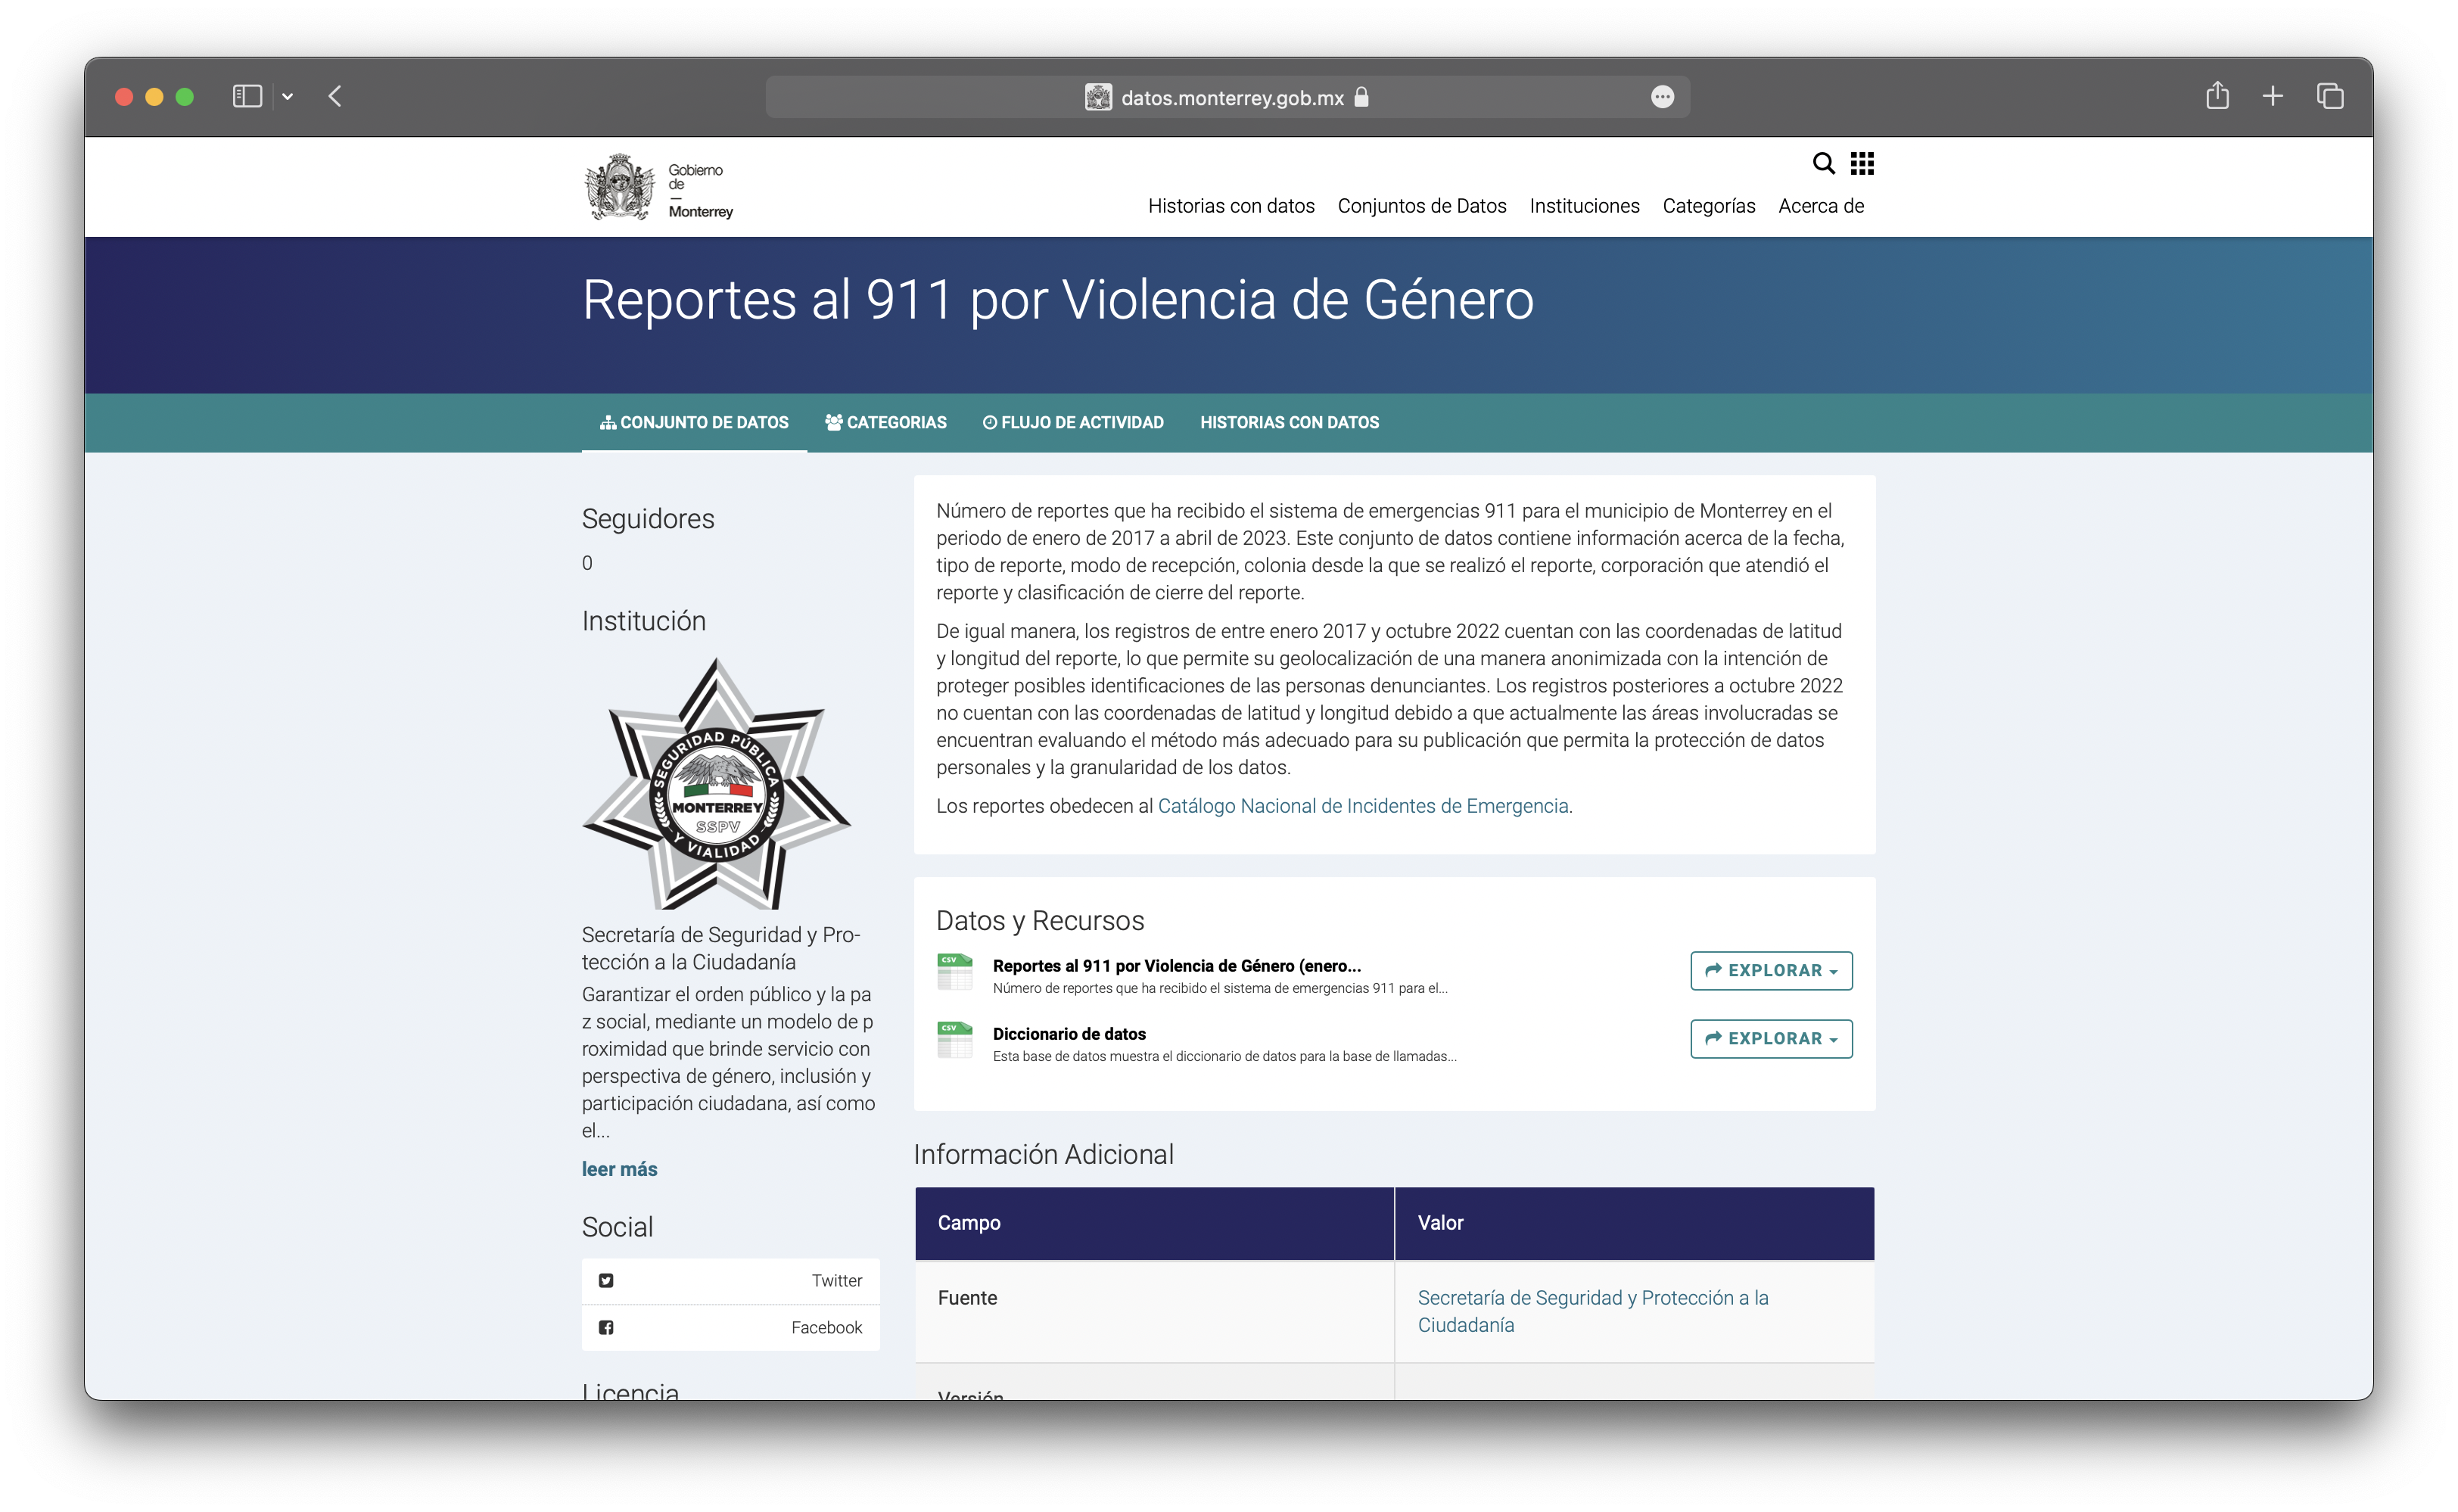Click the back navigation arrow
The image size is (2458, 1512).
click(x=335, y=96)
